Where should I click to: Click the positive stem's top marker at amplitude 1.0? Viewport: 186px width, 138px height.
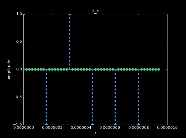pyautogui.click(x=70, y=14)
